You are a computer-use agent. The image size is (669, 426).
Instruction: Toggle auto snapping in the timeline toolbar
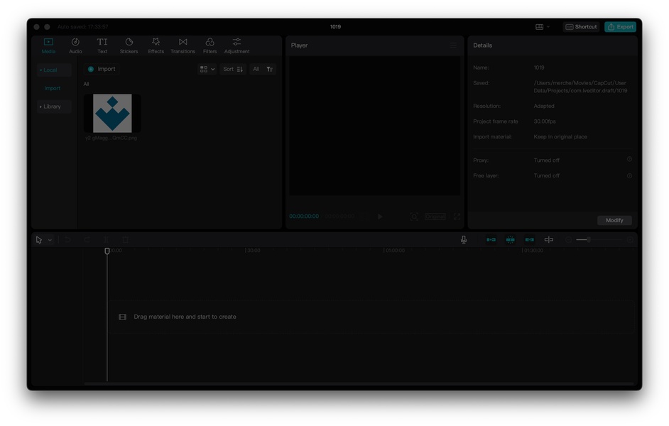[510, 240]
